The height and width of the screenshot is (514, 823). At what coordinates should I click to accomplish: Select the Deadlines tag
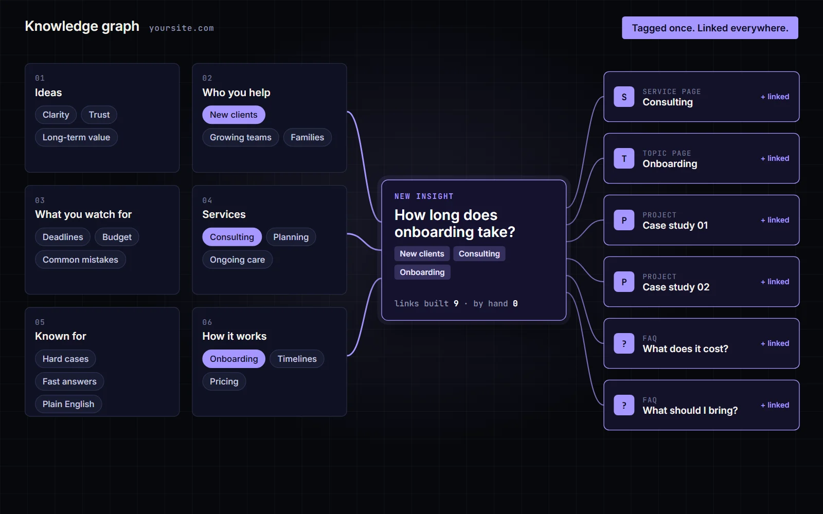coord(63,237)
